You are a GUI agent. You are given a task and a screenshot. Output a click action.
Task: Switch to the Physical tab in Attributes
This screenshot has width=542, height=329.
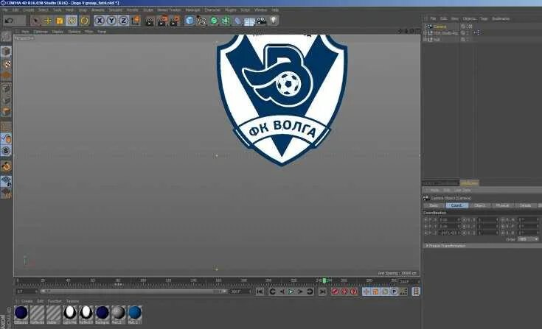tap(502, 205)
